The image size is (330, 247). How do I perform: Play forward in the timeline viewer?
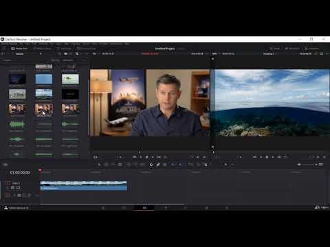pyautogui.click(x=273, y=157)
